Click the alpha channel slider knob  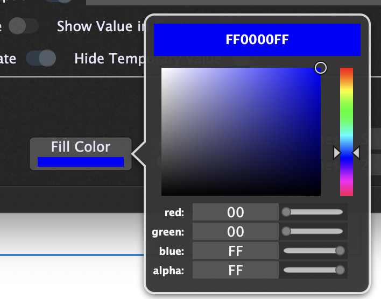coord(340,270)
